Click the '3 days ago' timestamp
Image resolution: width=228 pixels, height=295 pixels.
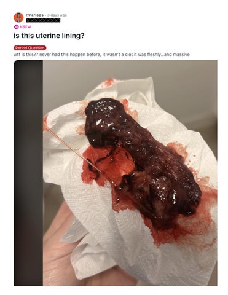click(57, 15)
